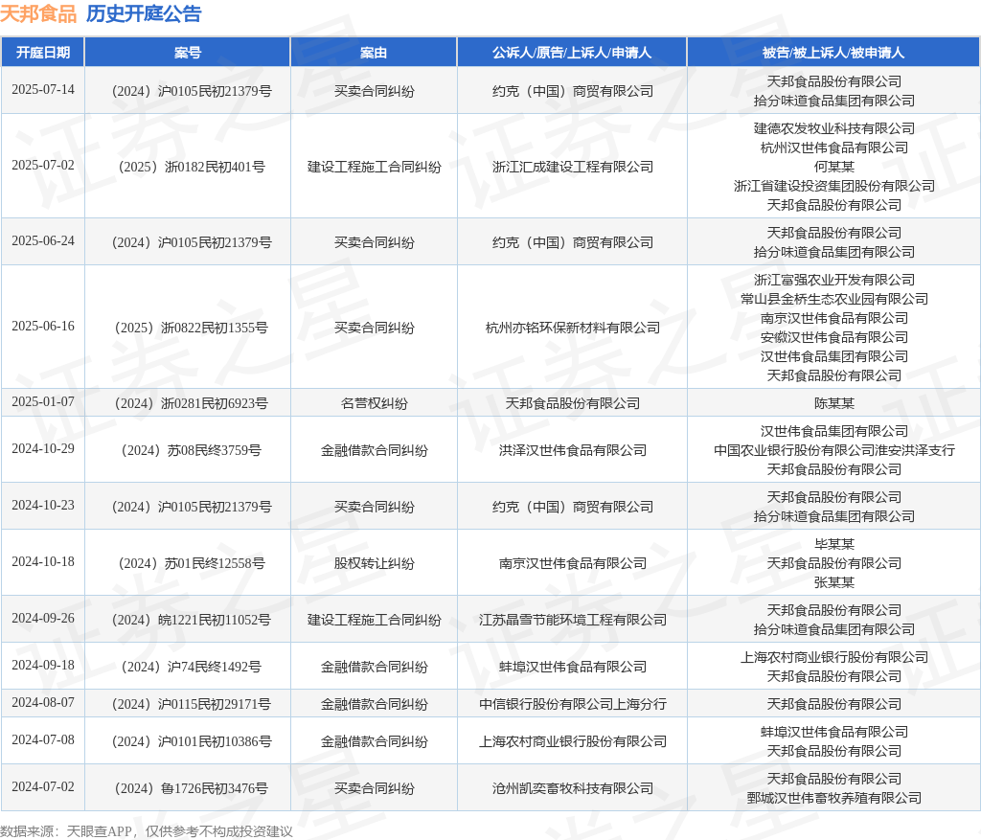Select the date 2024-07-08
This screenshot has height=840, width=981.
(x=42, y=739)
